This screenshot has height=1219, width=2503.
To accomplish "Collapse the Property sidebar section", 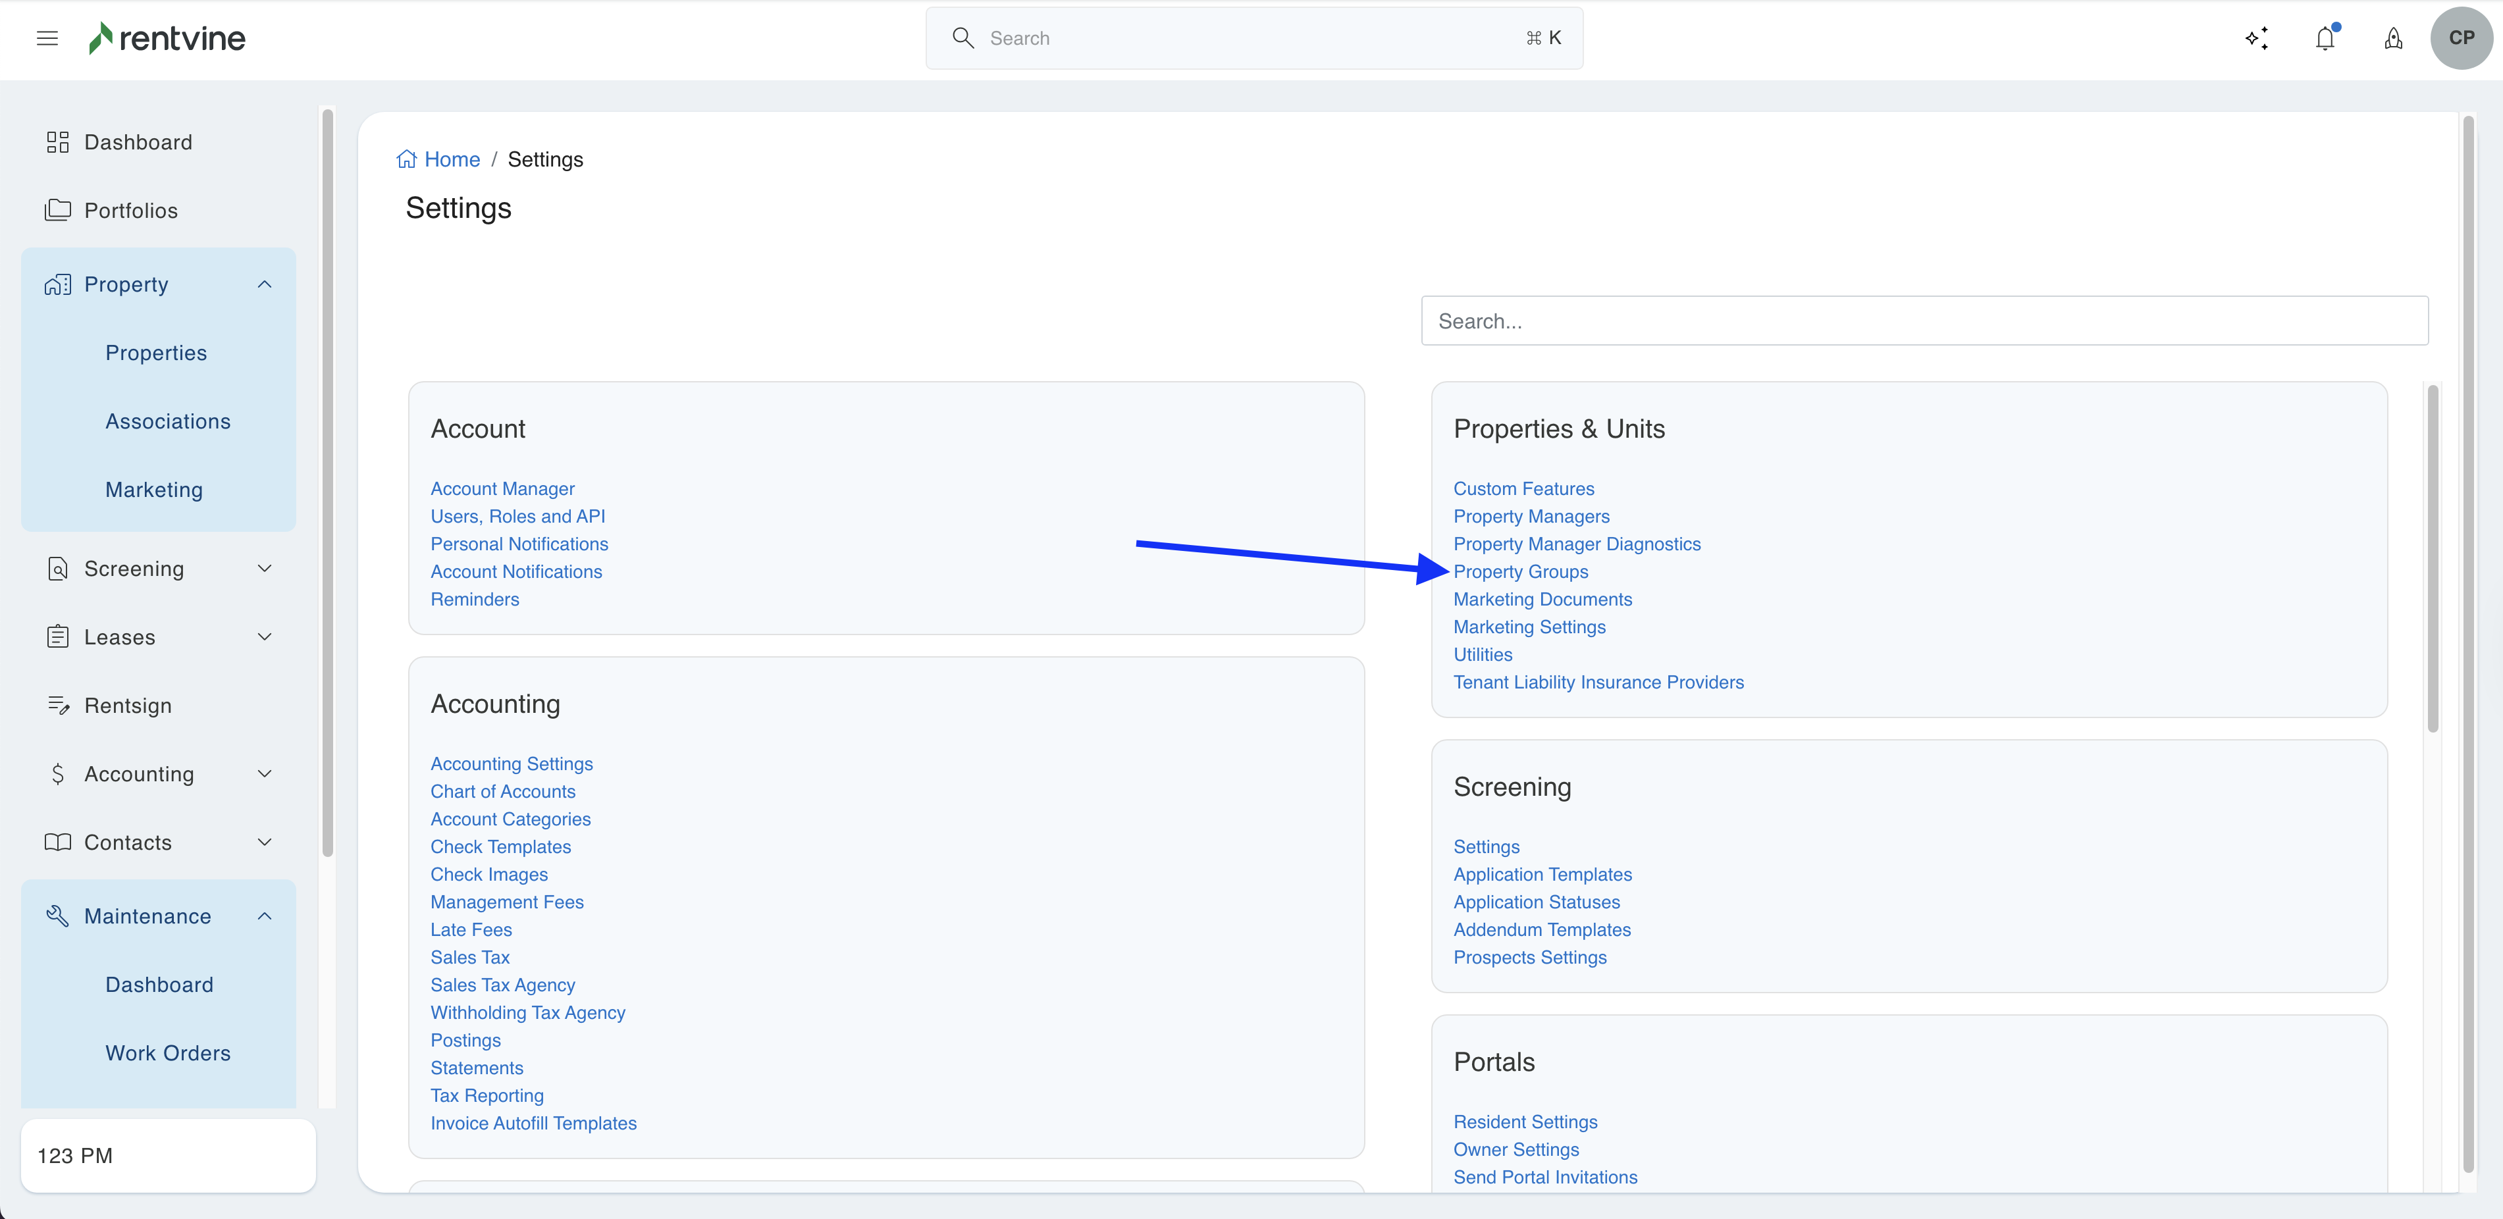I will click(x=264, y=284).
